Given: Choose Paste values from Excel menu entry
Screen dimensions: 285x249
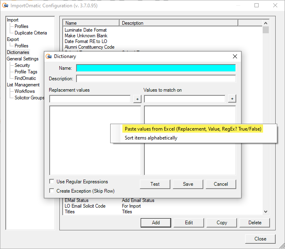Looking at the screenshot, I should point(193,129).
